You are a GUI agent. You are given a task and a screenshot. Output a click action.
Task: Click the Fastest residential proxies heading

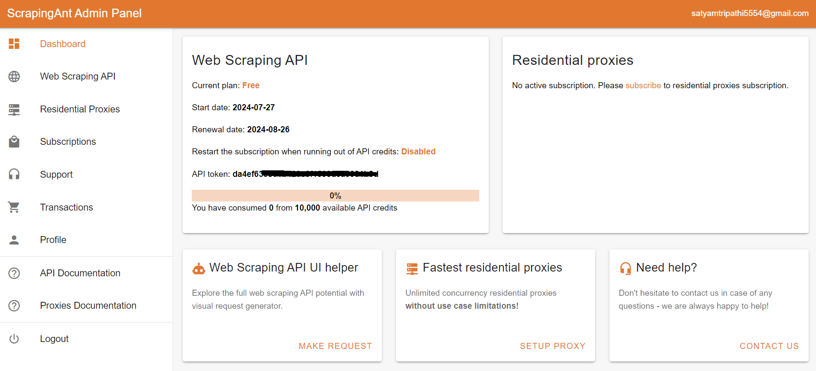pyautogui.click(x=492, y=268)
